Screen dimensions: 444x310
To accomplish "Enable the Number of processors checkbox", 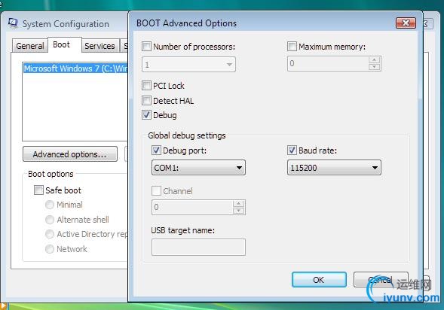I will coord(146,47).
